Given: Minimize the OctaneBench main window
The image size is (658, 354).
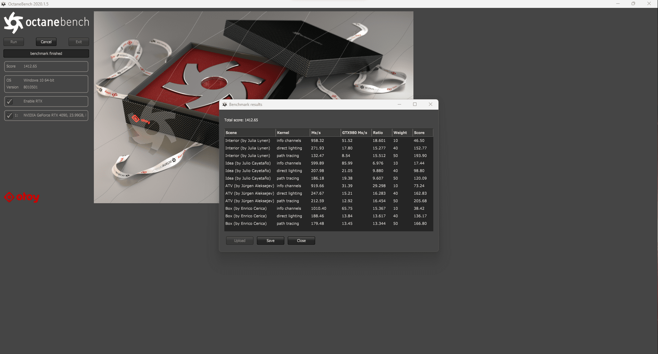Looking at the screenshot, I should point(618,4).
